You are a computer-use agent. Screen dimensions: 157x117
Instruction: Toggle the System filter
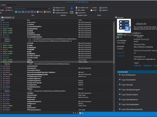pos(40,12)
